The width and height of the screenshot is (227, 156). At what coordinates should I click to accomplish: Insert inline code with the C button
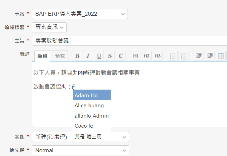tap(121, 56)
